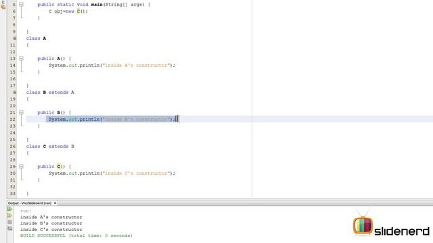Viewport: 433px width, 243px height.
Task: Click line number 11 in the gutter
Action: click(13, 45)
